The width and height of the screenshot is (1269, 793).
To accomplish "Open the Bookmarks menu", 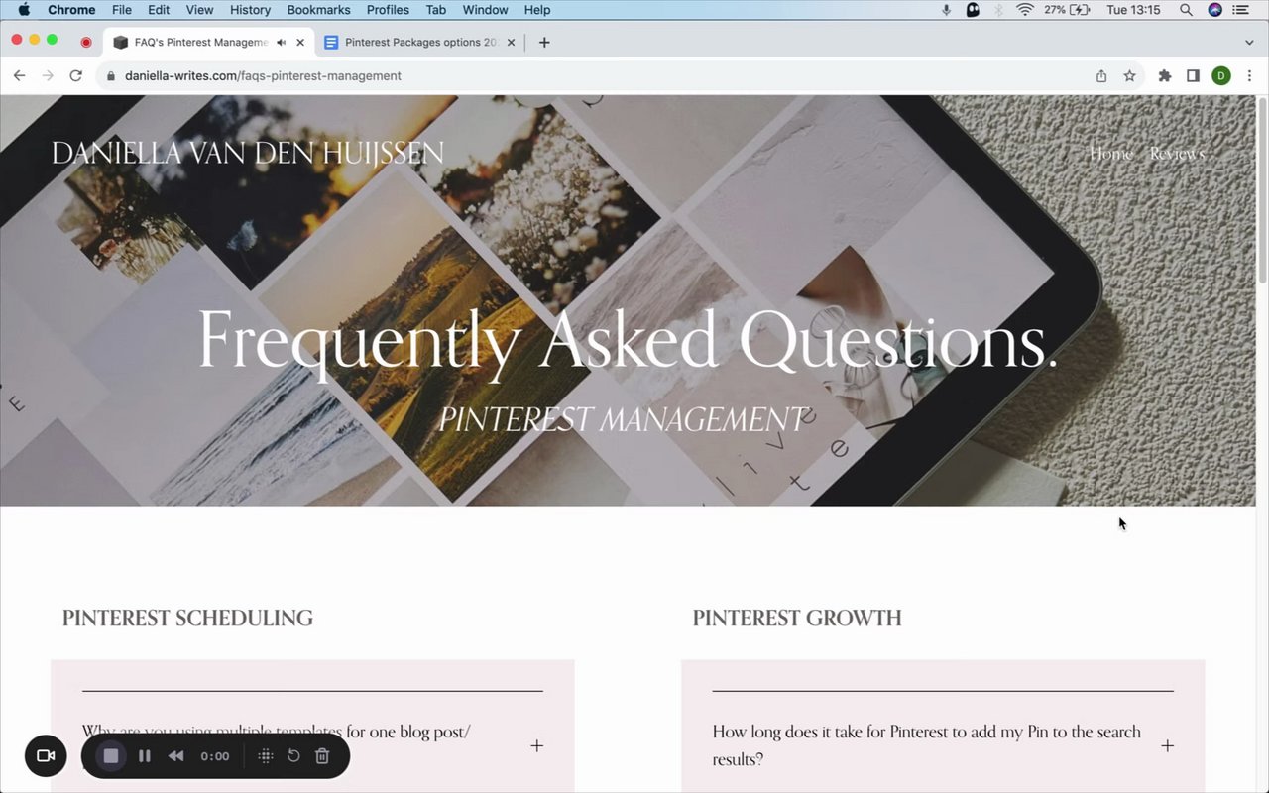I will [x=318, y=10].
